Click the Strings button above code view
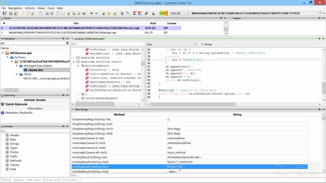This screenshot has height=183, width=326. pyautogui.click(x=207, y=44)
